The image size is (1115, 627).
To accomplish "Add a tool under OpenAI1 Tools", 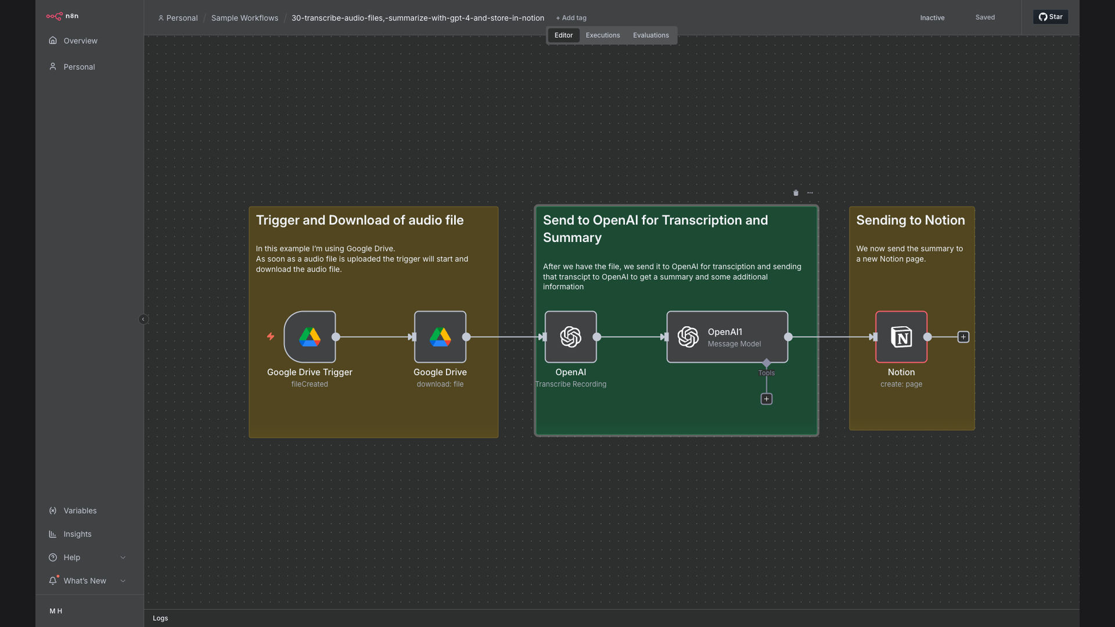I will coord(767,399).
